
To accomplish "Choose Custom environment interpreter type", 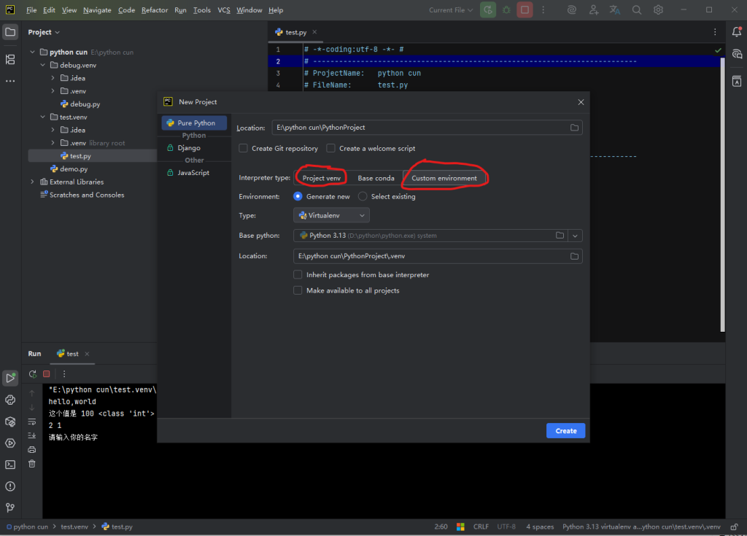I will click(444, 178).
